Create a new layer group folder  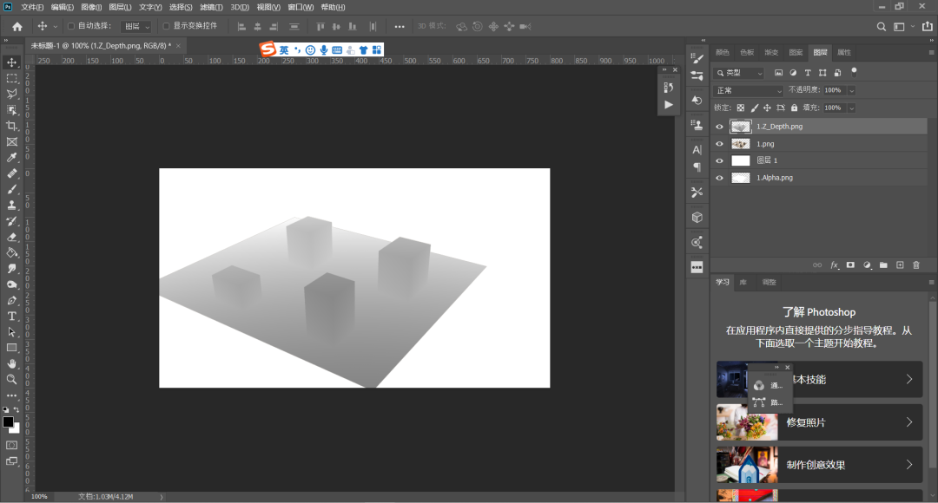pos(883,265)
